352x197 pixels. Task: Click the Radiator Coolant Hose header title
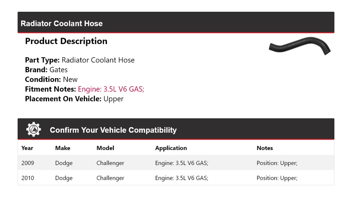(x=62, y=23)
